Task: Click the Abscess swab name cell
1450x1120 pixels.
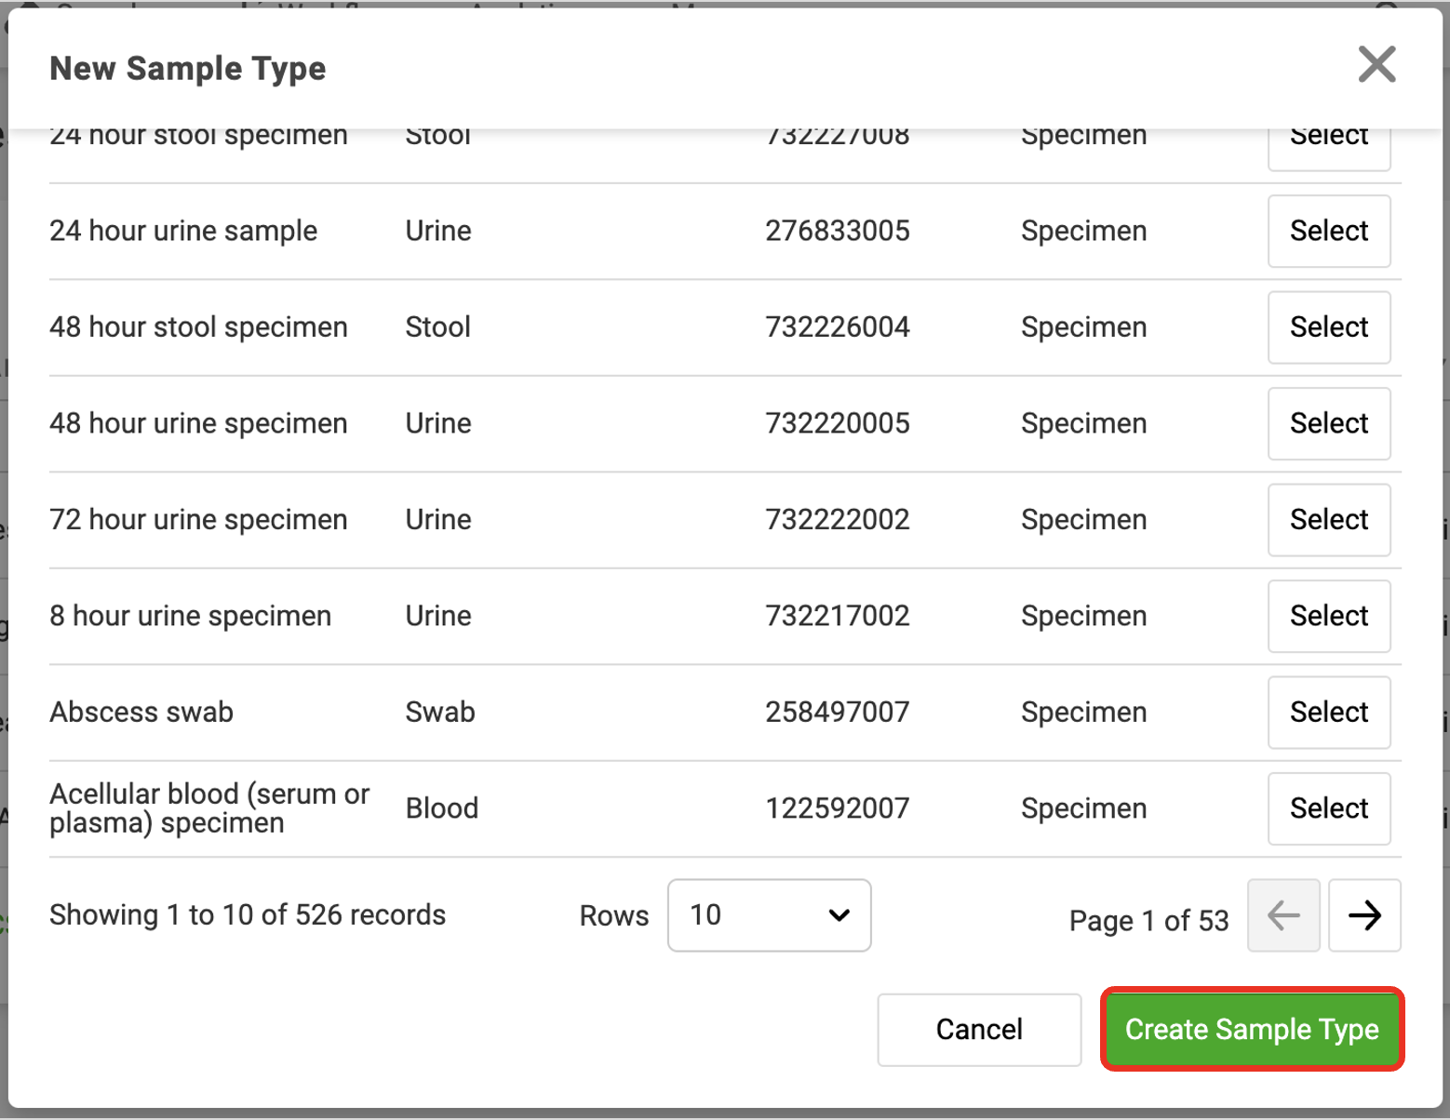Action: [141, 713]
